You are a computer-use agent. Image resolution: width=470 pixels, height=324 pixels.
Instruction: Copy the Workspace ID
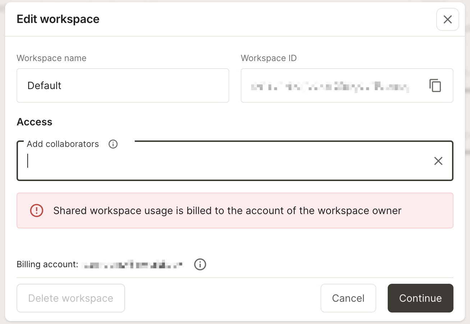[435, 85]
